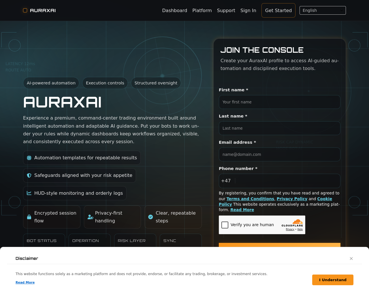Click the Structured oversight pill
The image size is (369, 295).
[156, 83]
